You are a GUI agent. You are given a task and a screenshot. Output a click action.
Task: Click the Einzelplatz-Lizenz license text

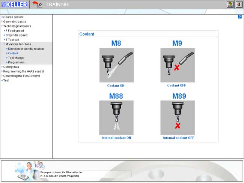[x=62, y=174]
